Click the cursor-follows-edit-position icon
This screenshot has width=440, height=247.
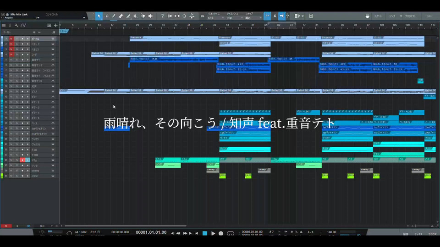(288, 16)
